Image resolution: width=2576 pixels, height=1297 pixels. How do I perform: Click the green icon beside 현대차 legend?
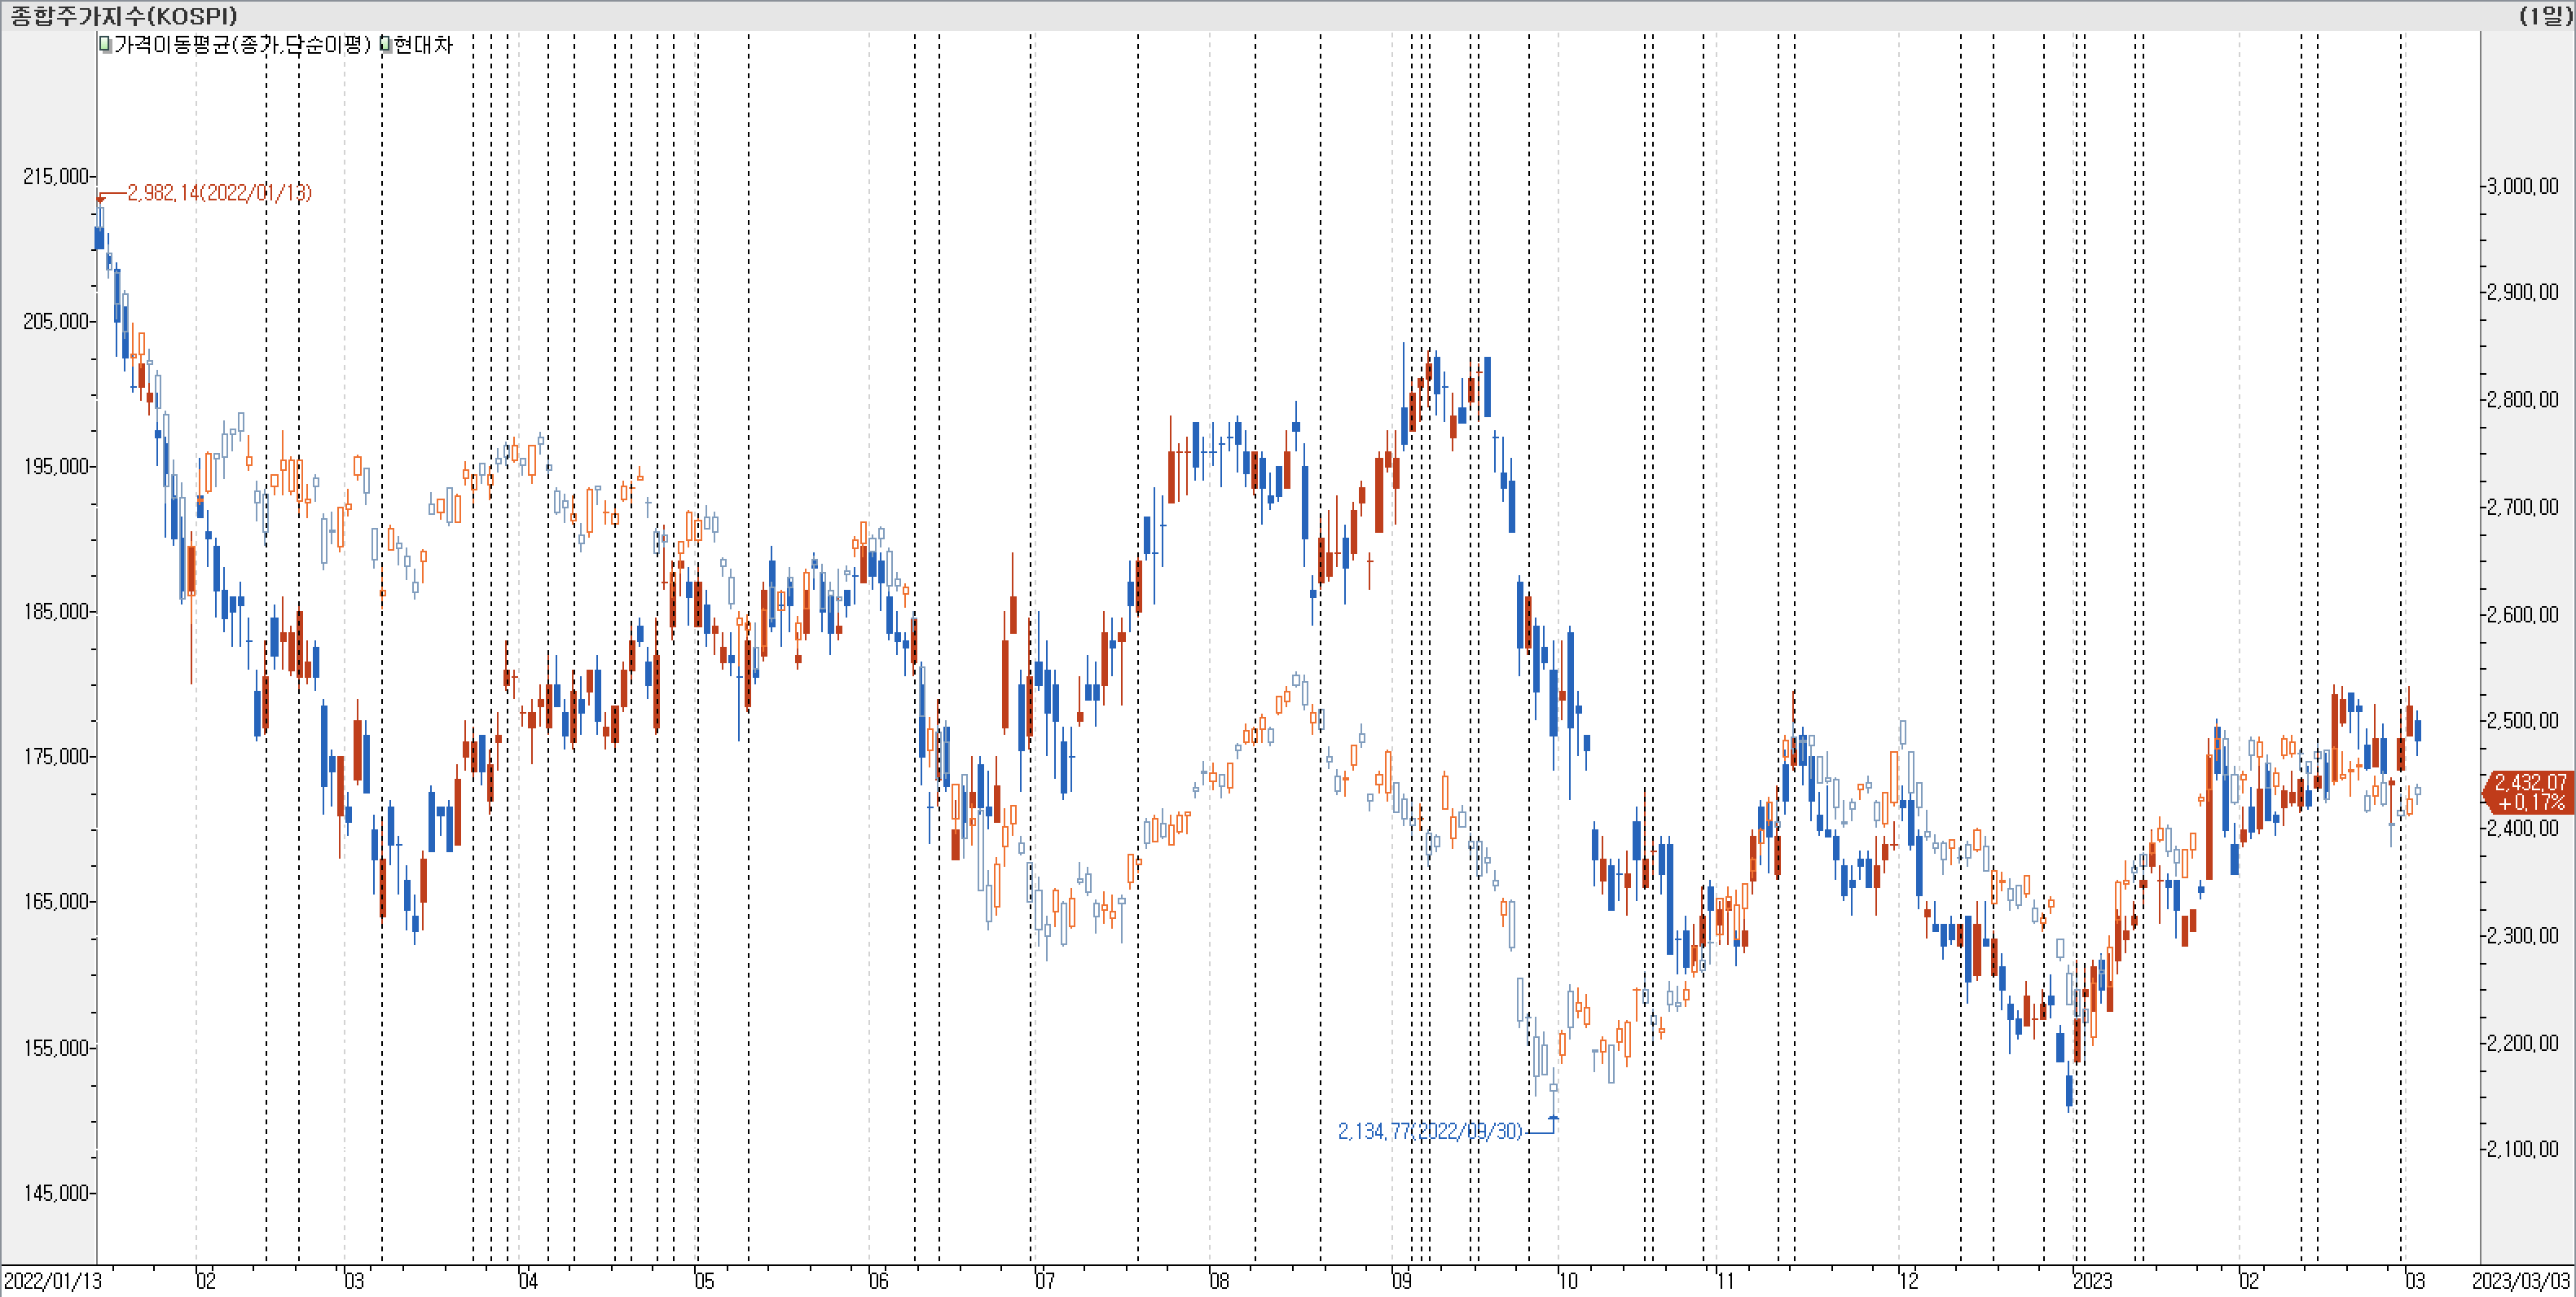coord(385,44)
